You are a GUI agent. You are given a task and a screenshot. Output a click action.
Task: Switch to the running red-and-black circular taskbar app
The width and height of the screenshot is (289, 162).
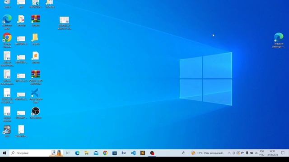click(152, 153)
